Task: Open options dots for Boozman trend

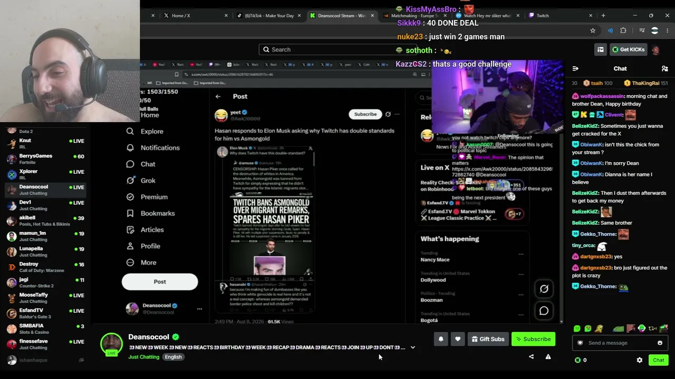Action: point(521,294)
